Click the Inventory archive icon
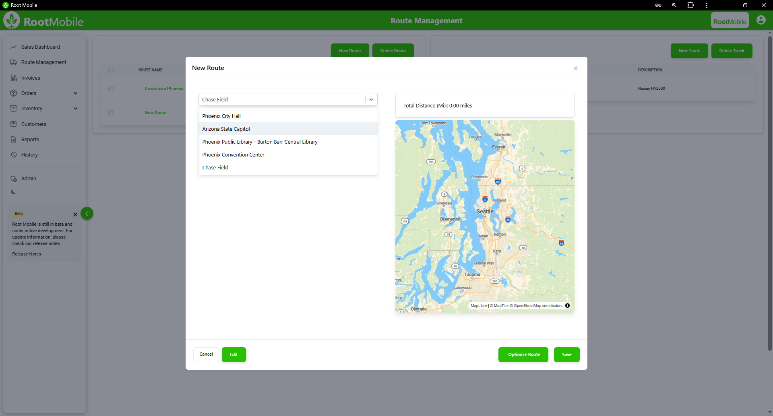The height and width of the screenshot is (416, 773). (14, 109)
